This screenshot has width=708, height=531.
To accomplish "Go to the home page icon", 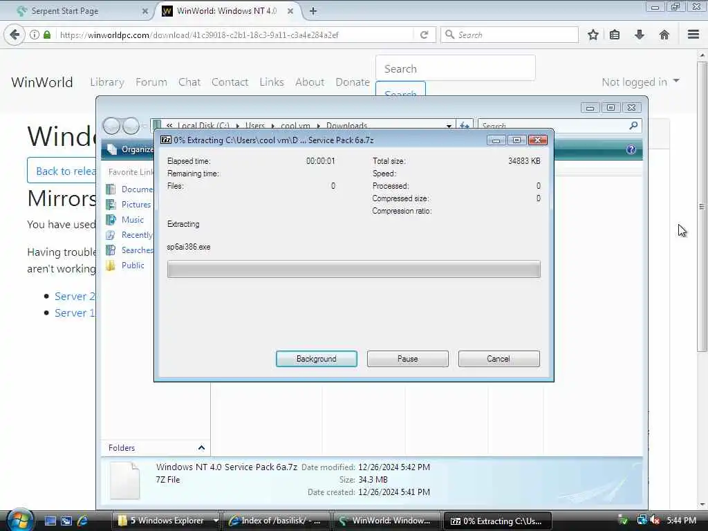I will click(664, 35).
